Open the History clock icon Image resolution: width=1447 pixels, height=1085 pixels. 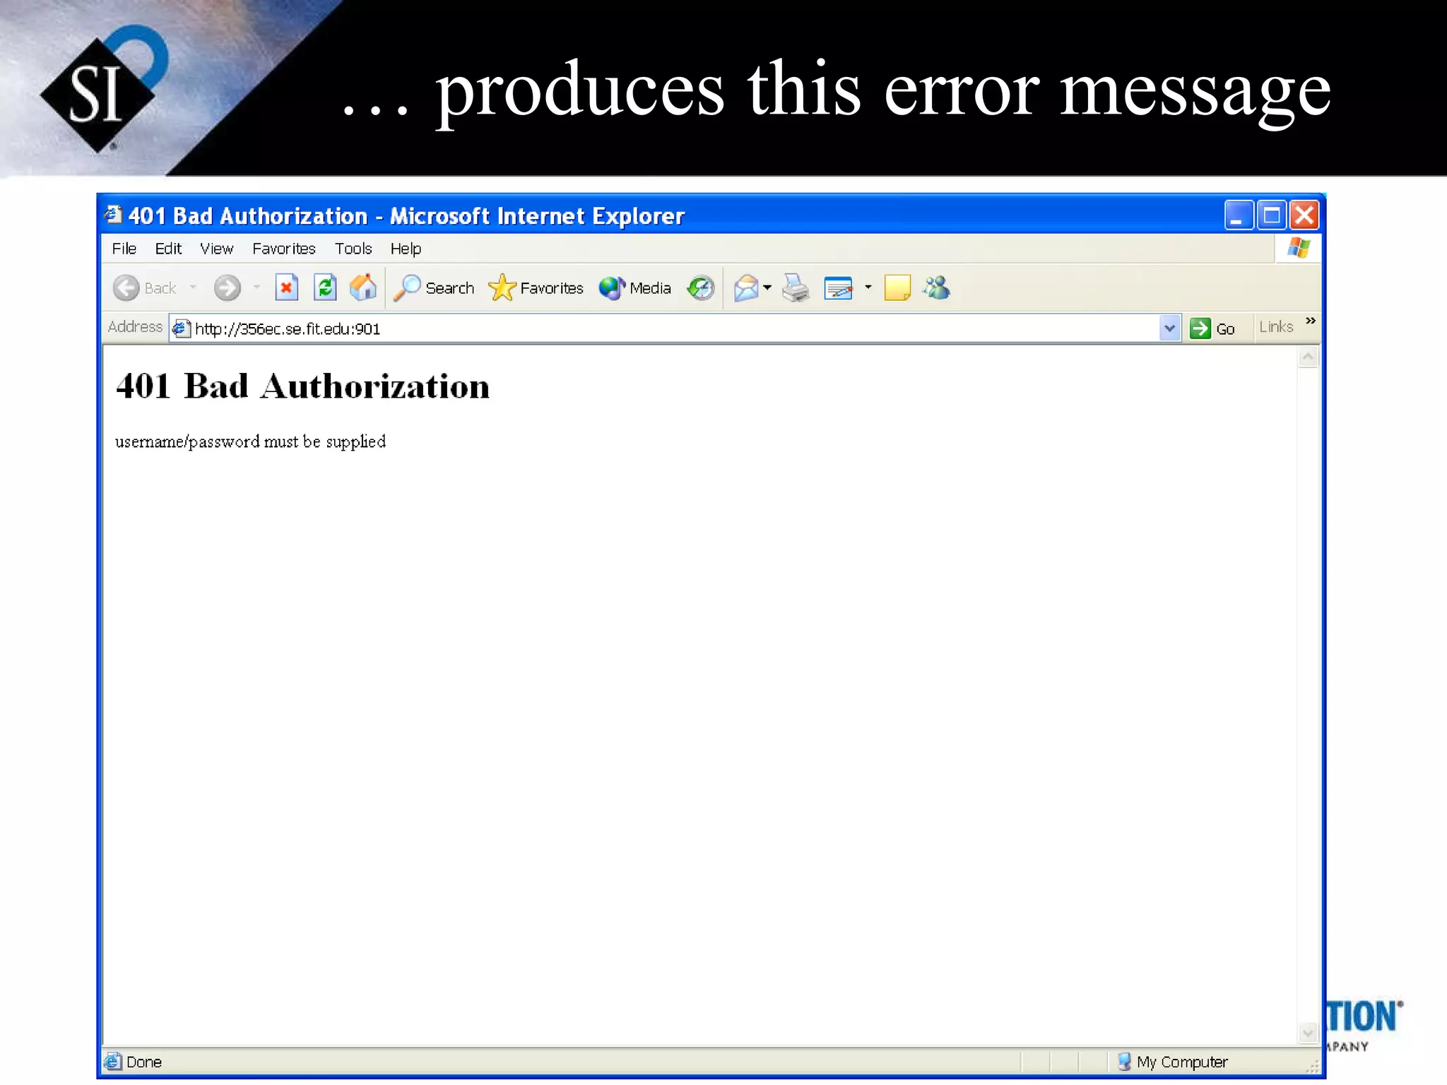(700, 287)
